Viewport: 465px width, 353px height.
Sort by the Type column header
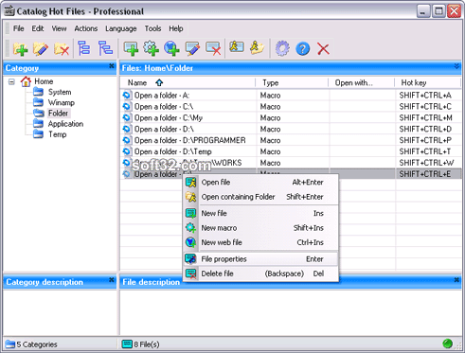pos(292,82)
